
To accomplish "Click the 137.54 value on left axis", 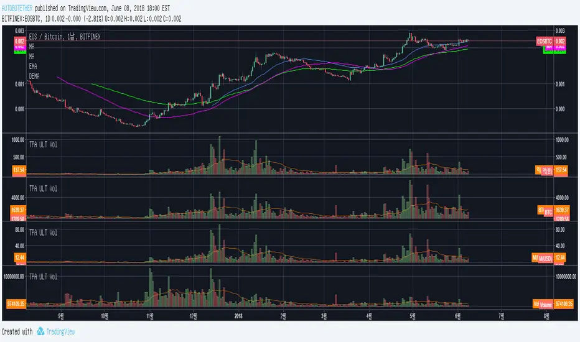I will pos(19,170).
